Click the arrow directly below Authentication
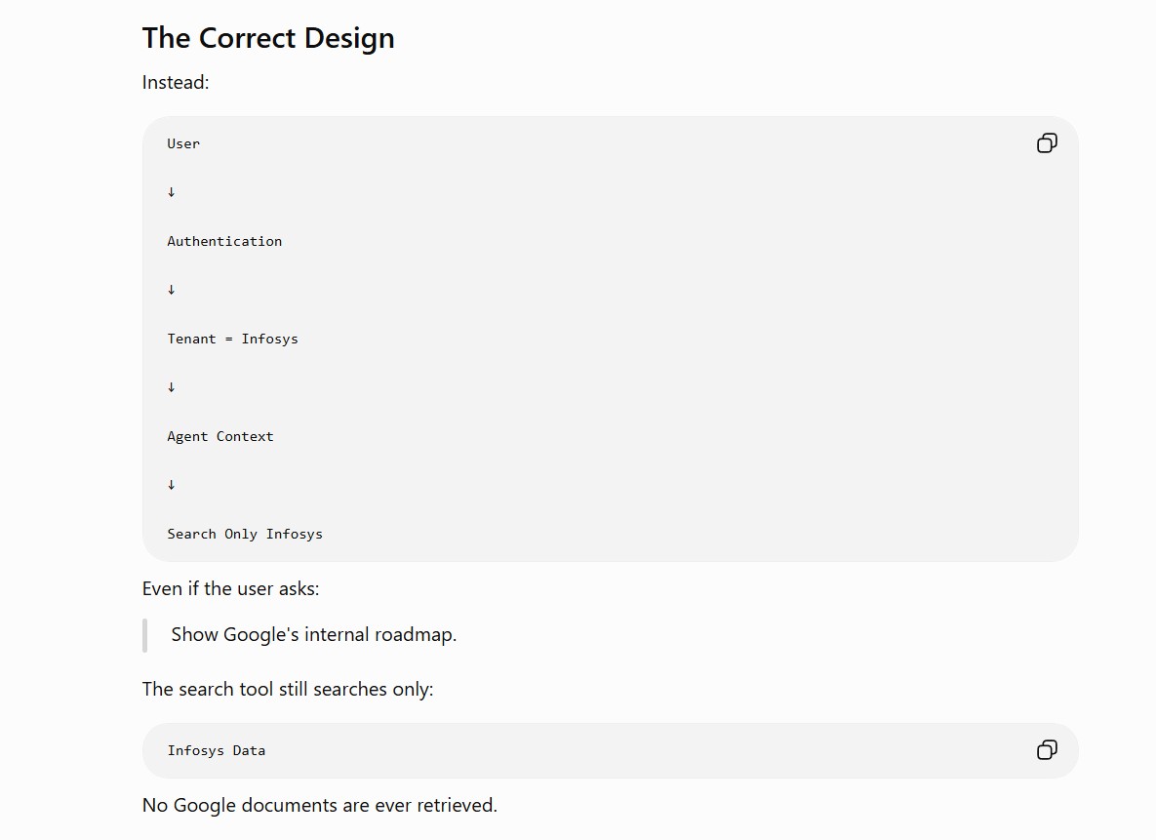 (171, 290)
